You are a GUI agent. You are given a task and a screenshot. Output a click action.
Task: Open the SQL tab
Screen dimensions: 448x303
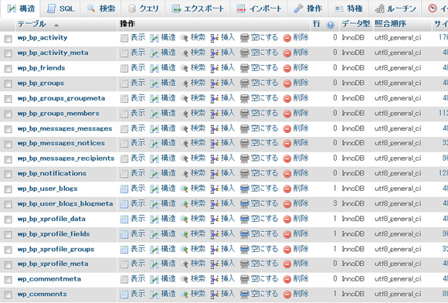click(60, 9)
